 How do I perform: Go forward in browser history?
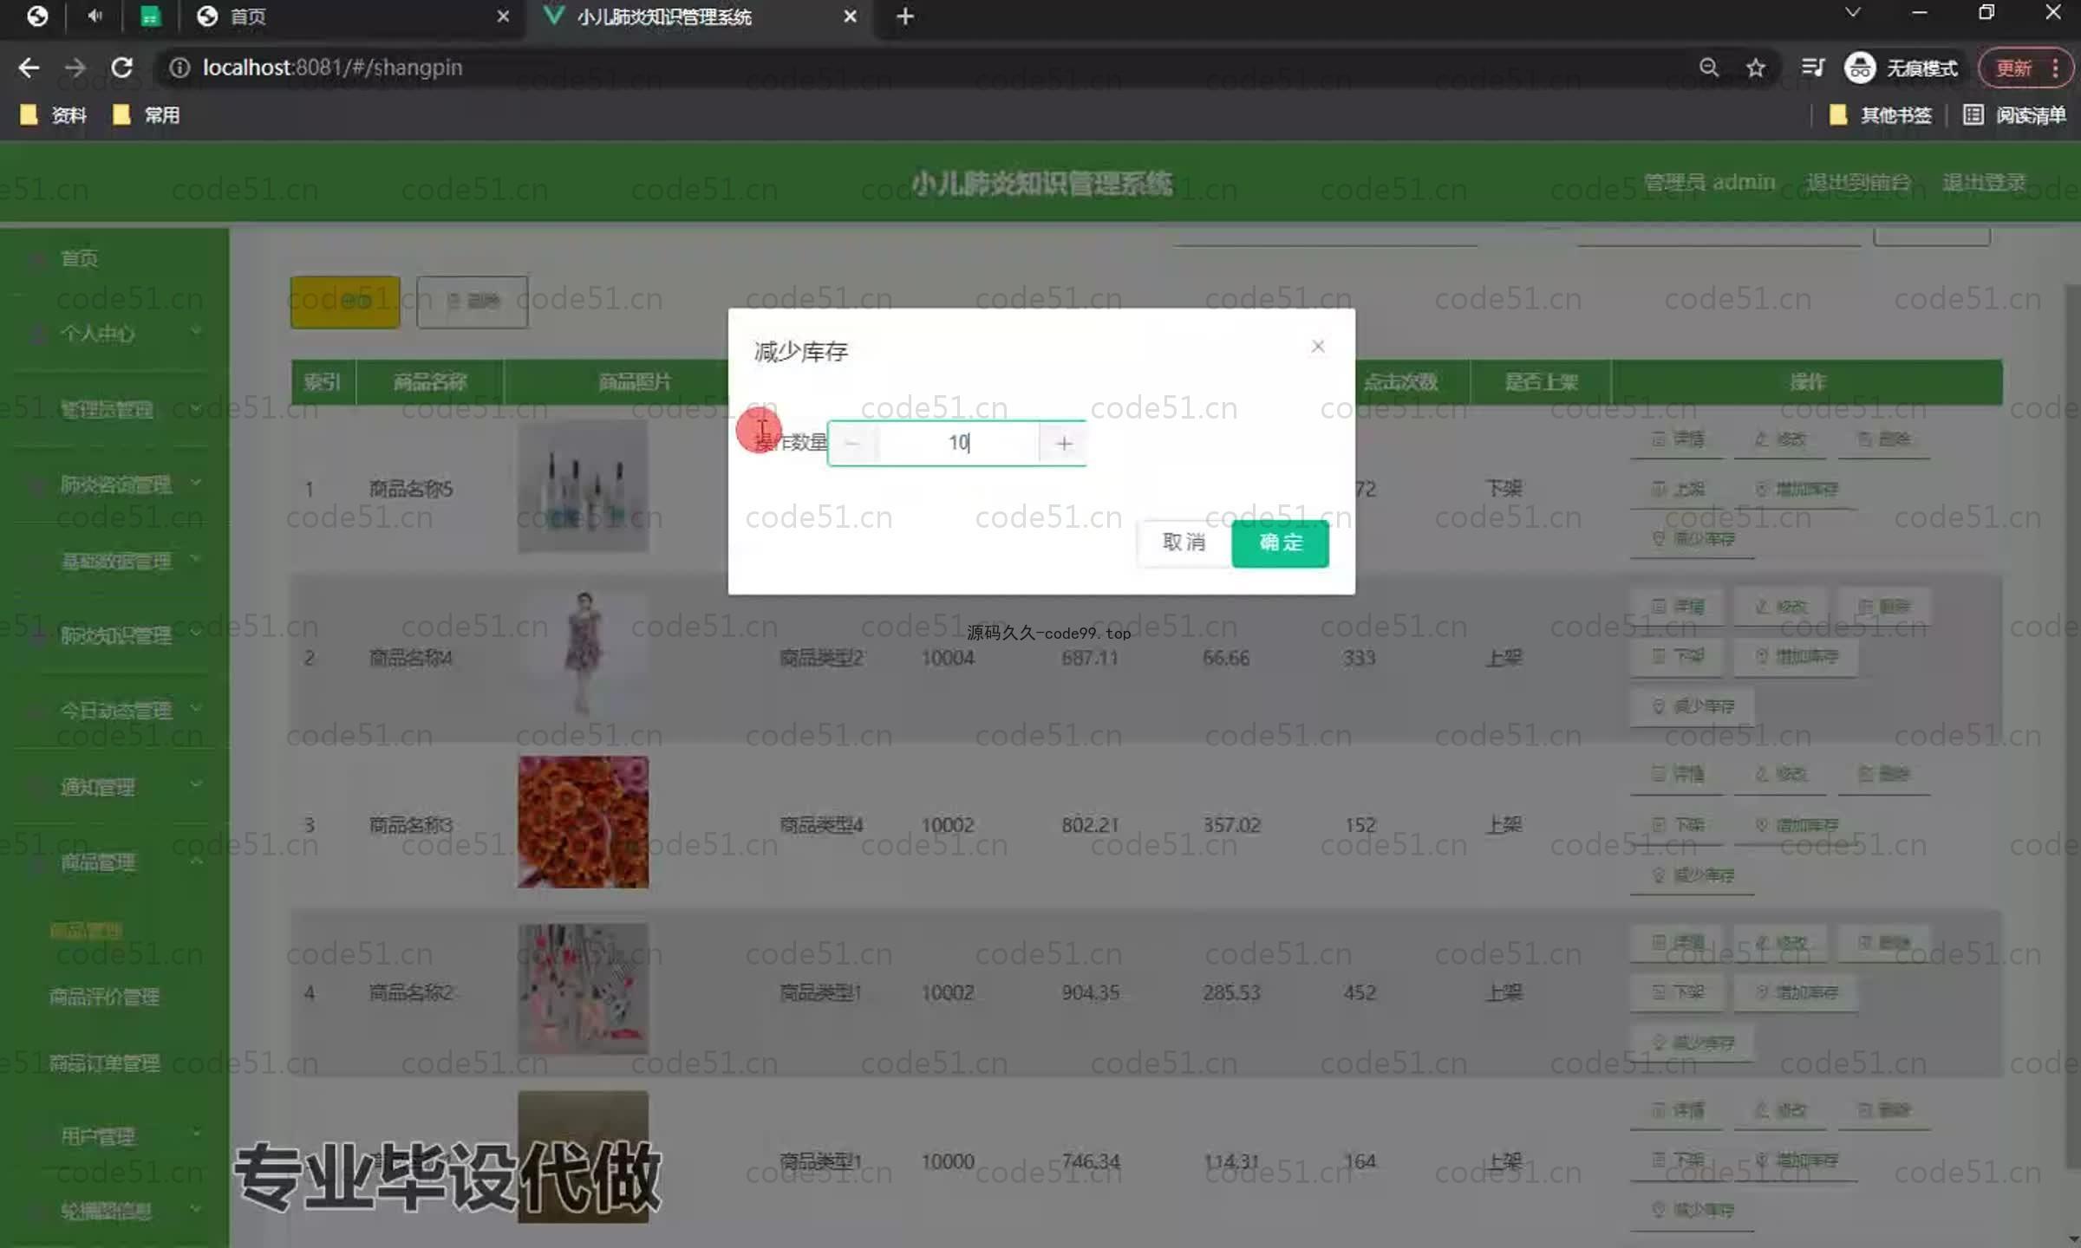[76, 68]
